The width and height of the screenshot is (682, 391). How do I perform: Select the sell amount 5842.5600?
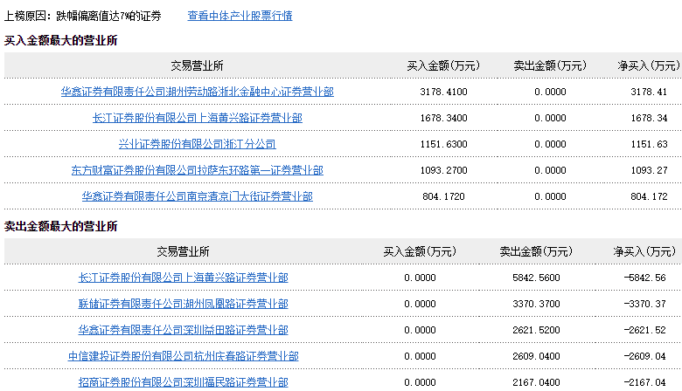click(x=536, y=278)
